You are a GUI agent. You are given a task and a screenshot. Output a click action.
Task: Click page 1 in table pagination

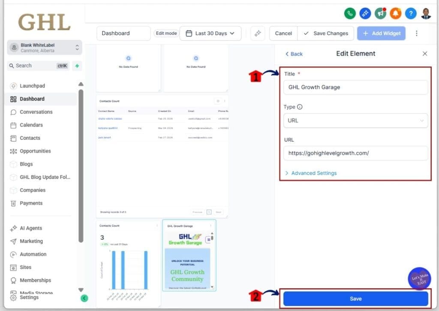click(209, 212)
